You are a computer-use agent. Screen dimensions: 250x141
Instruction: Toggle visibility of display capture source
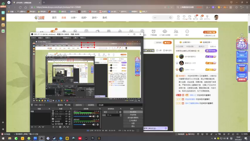click(x=66, y=124)
